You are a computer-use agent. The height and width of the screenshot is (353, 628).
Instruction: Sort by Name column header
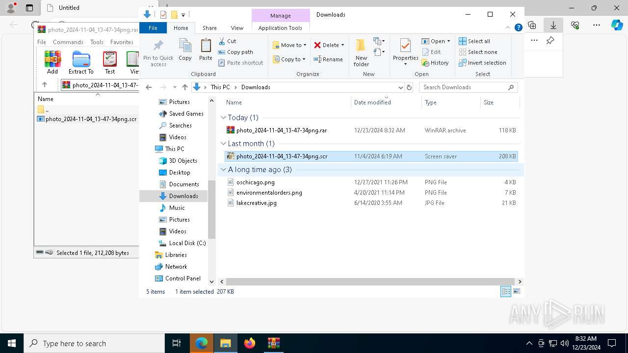[287, 102]
